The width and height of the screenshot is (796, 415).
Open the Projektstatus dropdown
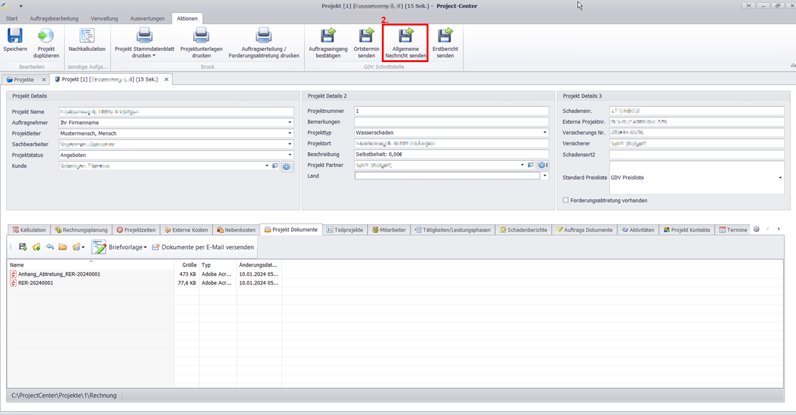point(290,155)
